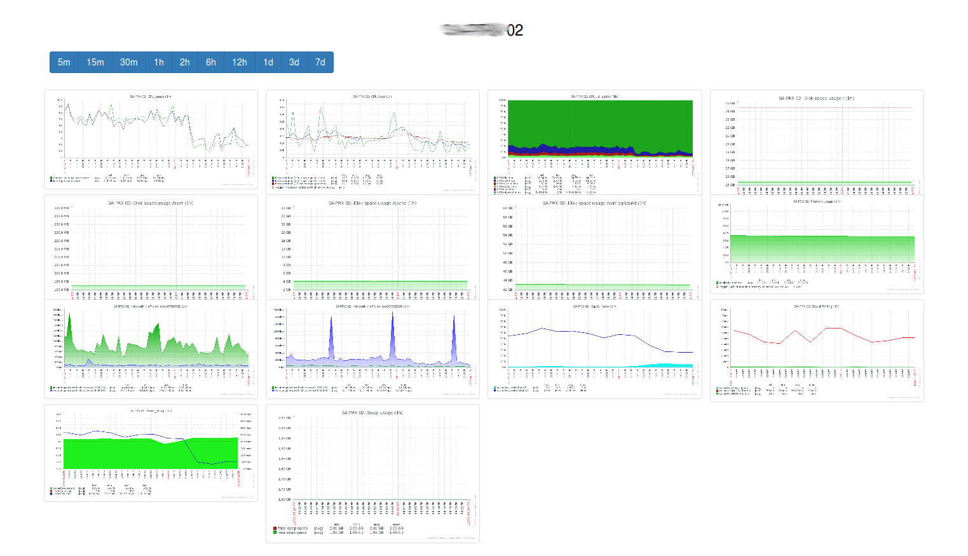Viewport: 968px width, 556px height.
Task: Open the Disk space usage /var/log/squid graph
Action: 594,247
